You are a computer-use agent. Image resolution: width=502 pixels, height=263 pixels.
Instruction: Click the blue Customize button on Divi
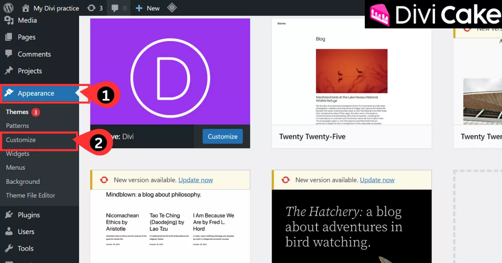(x=223, y=137)
